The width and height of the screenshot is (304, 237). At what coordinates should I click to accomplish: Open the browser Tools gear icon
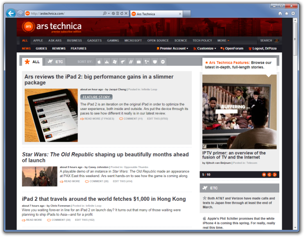point(293,13)
